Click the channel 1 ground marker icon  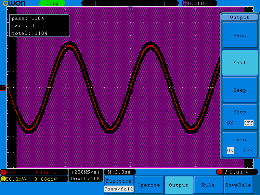(x=3, y=88)
